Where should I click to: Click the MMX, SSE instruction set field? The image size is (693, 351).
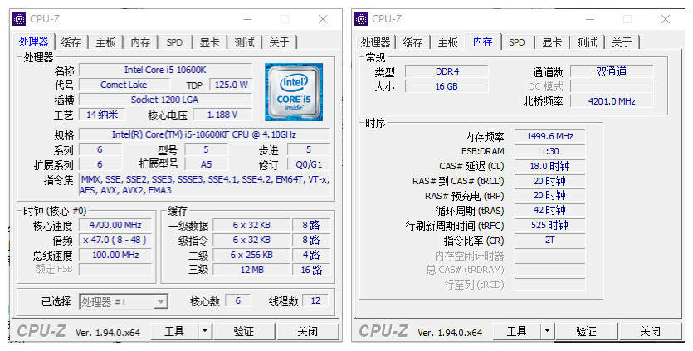click(204, 185)
